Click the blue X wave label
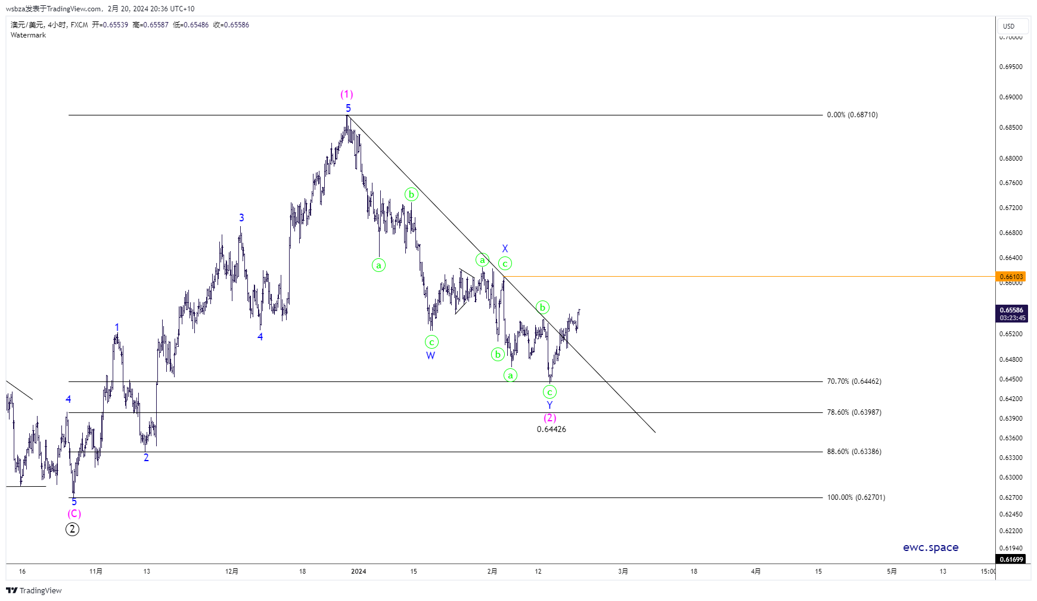This screenshot has height=601, width=1037. [505, 249]
